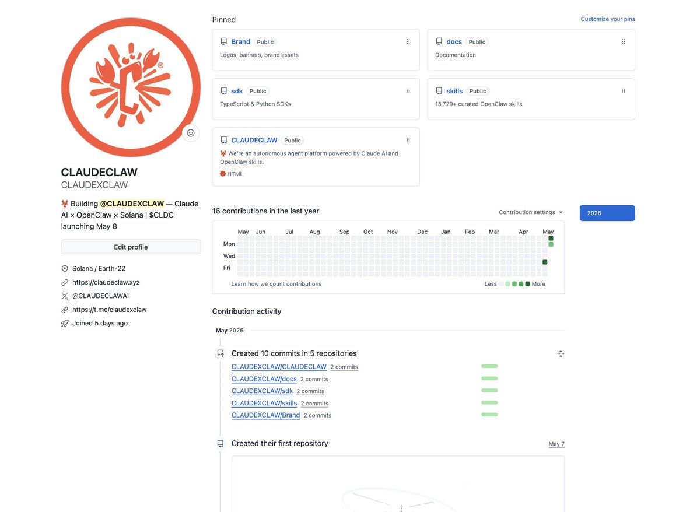Click the dark green Thursday contribution cell
700x512 pixels.
point(545,262)
